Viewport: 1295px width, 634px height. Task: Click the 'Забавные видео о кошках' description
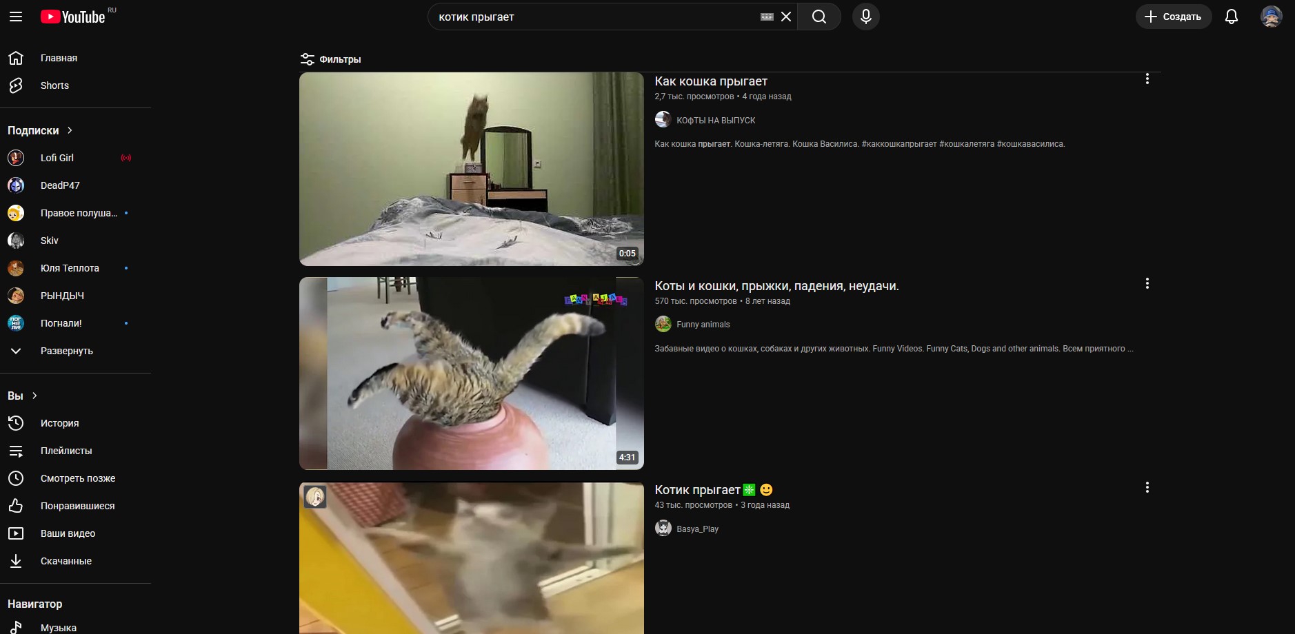(894, 349)
